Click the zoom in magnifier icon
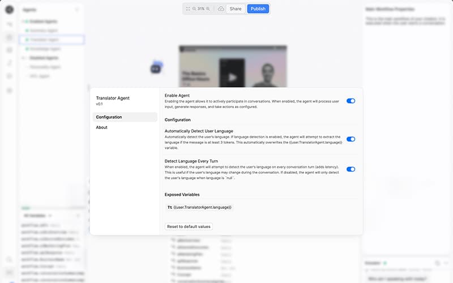Screen dimensions: 453x283 point(208,9)
